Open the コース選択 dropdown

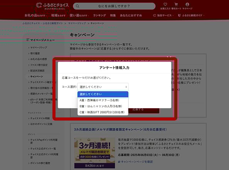[103, 87]
